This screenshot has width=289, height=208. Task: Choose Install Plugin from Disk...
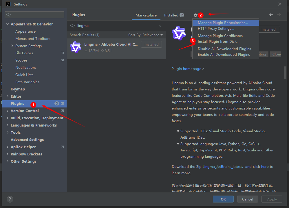[x=226, y=42]
